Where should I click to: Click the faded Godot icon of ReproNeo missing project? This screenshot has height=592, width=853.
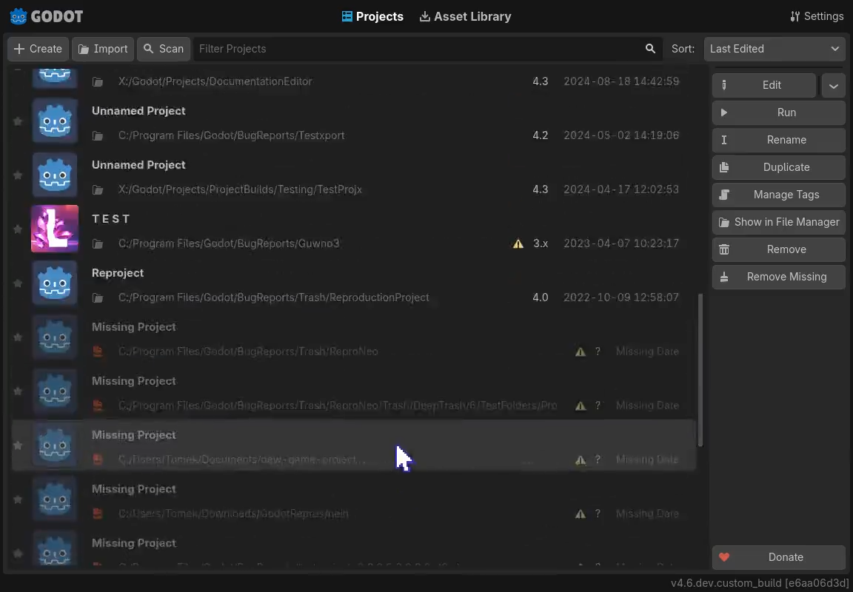click(x=55, y=337)
